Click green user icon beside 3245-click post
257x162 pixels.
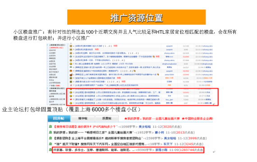50,144
